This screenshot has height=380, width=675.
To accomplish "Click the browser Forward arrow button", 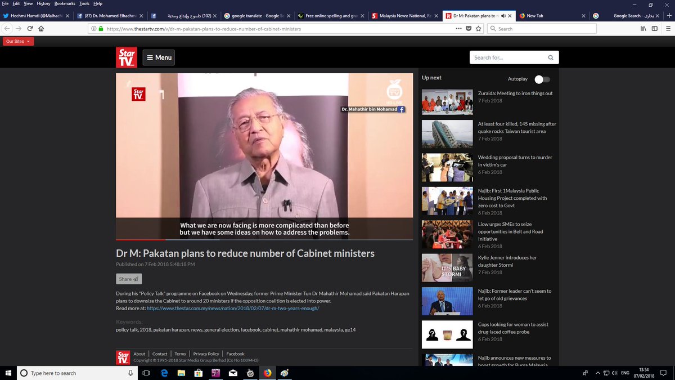I will 19,28.
